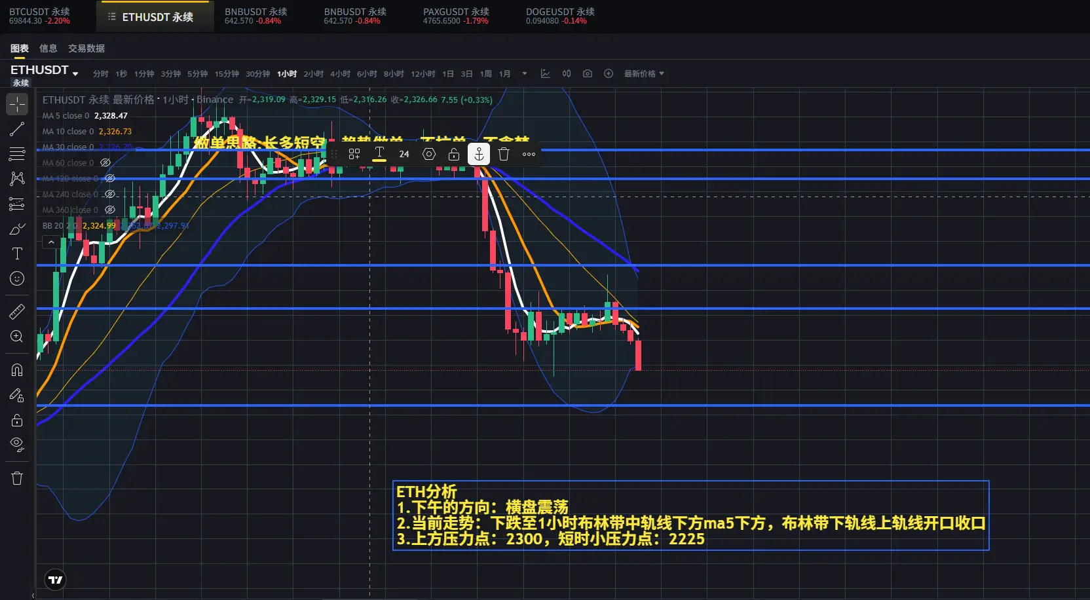
Task: Collapse the indicator legend list
Action: pyautogui.click(x=51, y=242)
